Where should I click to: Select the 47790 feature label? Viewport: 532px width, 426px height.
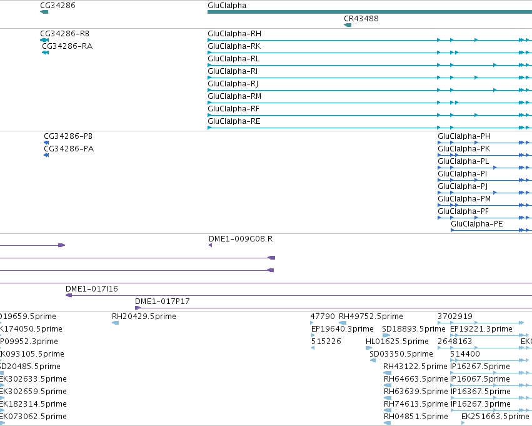point(323,317)
